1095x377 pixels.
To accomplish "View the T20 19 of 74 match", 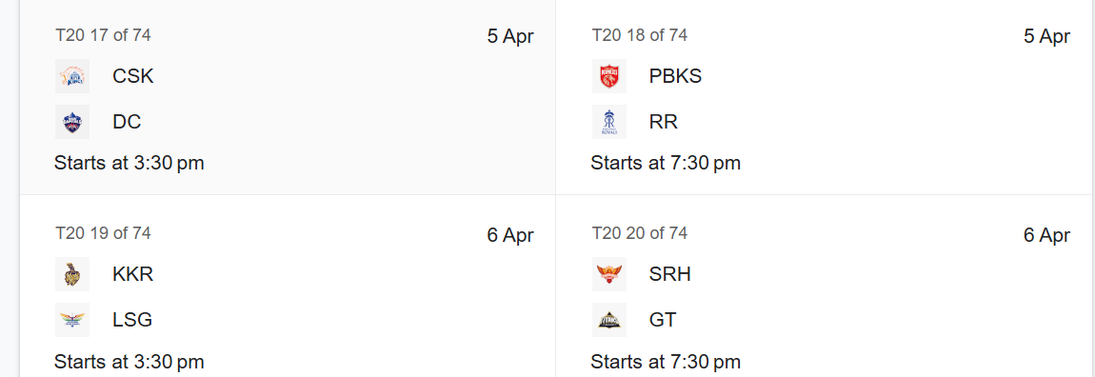I will (x=288, y=287).
